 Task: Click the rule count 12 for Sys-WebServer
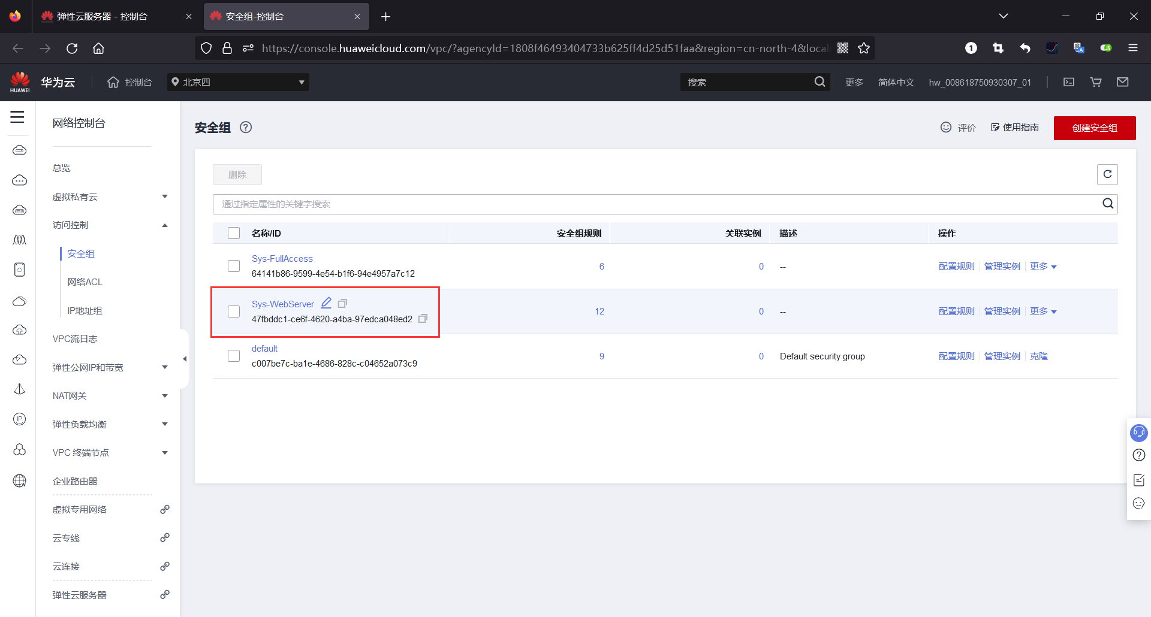[x=599, y=311]
